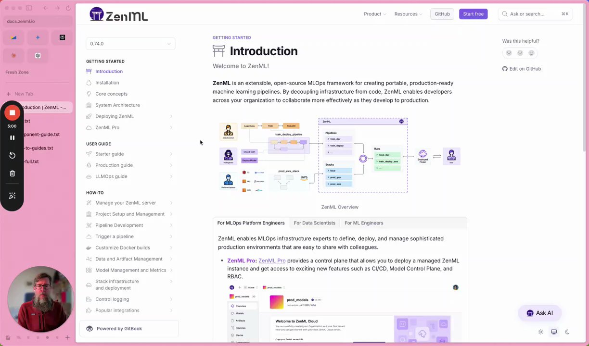
Task: Switch to dark theme moon icon
Action: [567, 332]
